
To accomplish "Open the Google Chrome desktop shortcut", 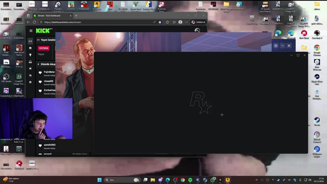I will [x=317, y=51].
